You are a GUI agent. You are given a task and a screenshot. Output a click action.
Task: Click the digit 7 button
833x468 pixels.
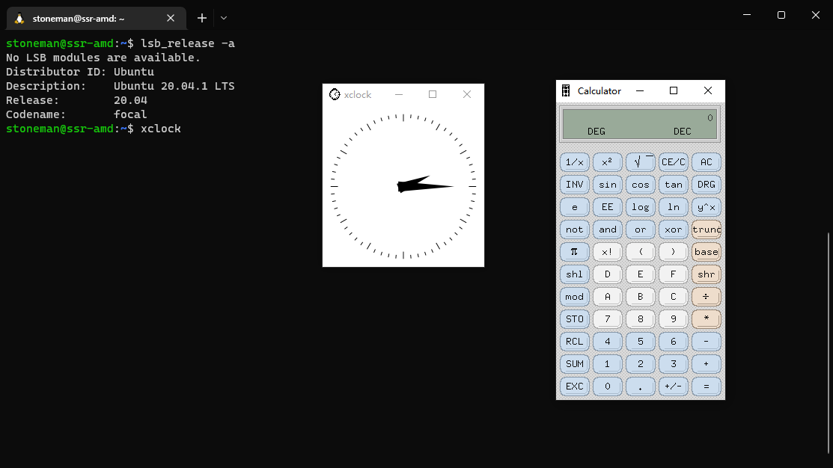point(607,319)
